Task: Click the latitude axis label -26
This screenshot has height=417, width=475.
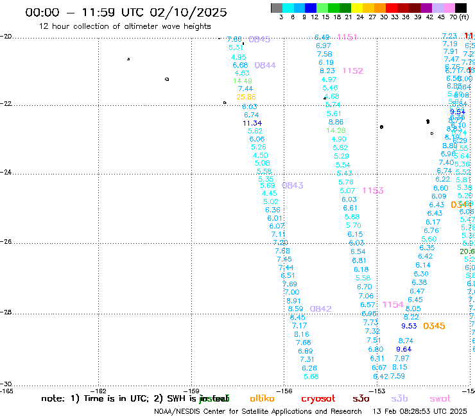Action: pyautogui.click(x=6, y=242)
